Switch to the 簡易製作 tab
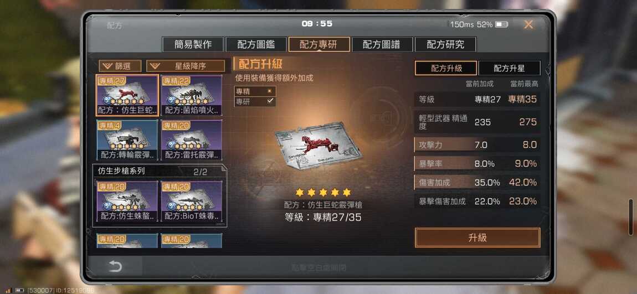The width and height of the screenshot is (637, 294). [193, 44]
